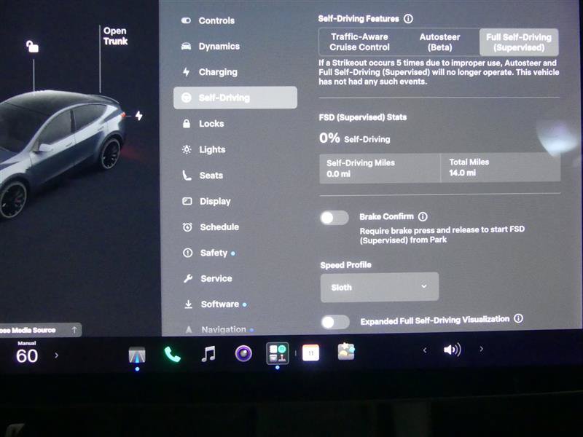Tap the Lights sun icon in sidebar
The image size is (583, 437).
pyautogui.click(x=187, y=149)
